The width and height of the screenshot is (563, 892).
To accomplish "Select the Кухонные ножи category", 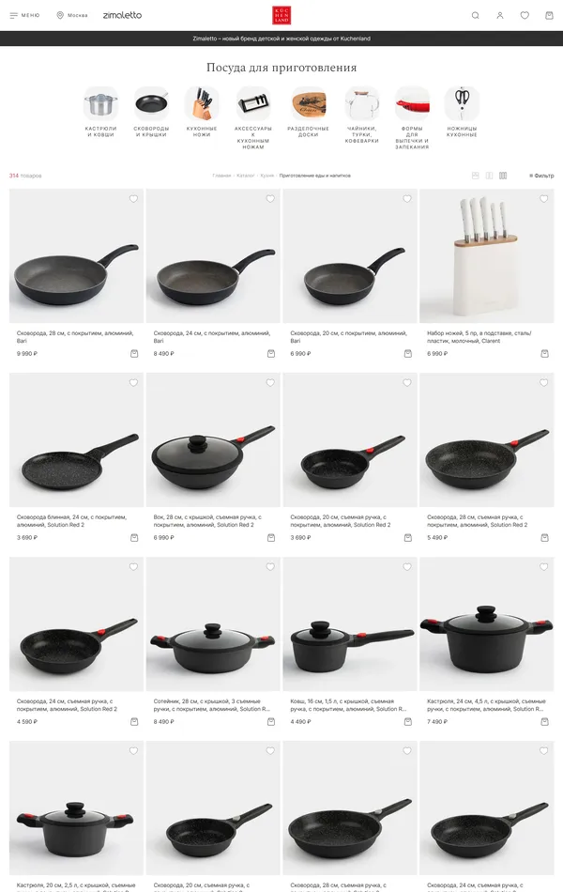I will click(202, 112).
